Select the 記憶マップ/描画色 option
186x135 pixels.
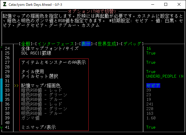pyautogui.click(x=41, y=86)
